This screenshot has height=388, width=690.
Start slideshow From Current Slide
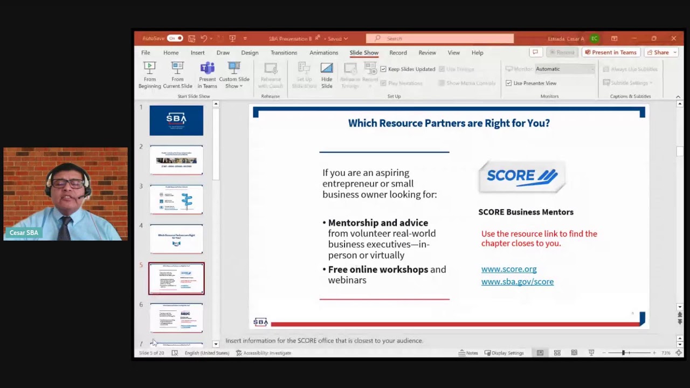177,75
